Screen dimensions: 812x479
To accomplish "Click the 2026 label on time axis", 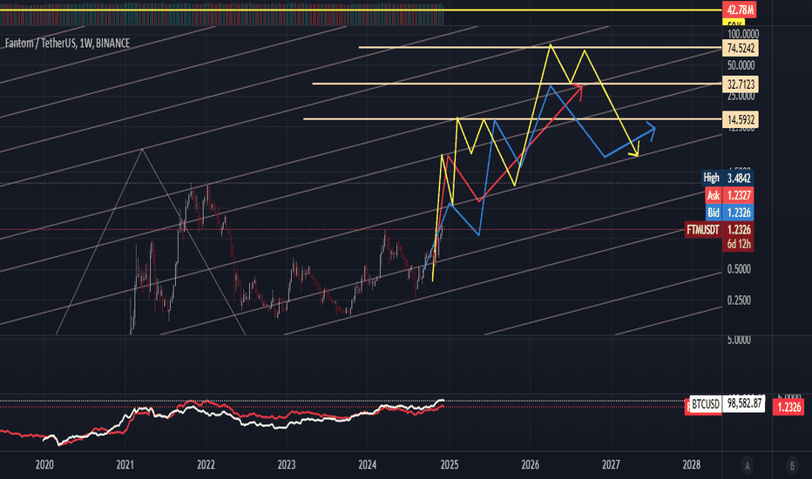I will tap(530, 465).
